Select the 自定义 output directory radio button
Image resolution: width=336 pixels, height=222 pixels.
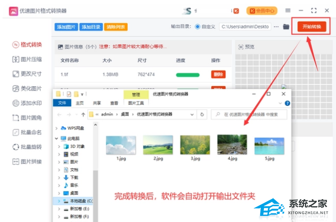[x=197, y=27]
